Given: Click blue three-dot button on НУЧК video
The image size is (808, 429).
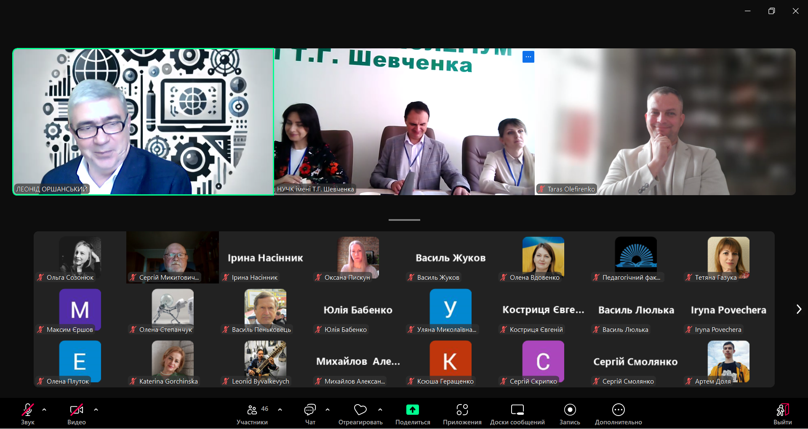Looking at the screenshot, I should pos(528,57).
